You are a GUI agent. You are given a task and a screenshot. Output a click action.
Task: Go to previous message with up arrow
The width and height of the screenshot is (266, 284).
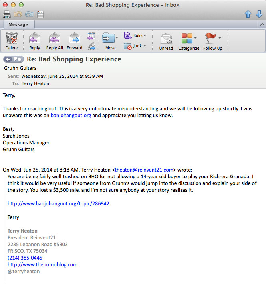pos(248,14)
